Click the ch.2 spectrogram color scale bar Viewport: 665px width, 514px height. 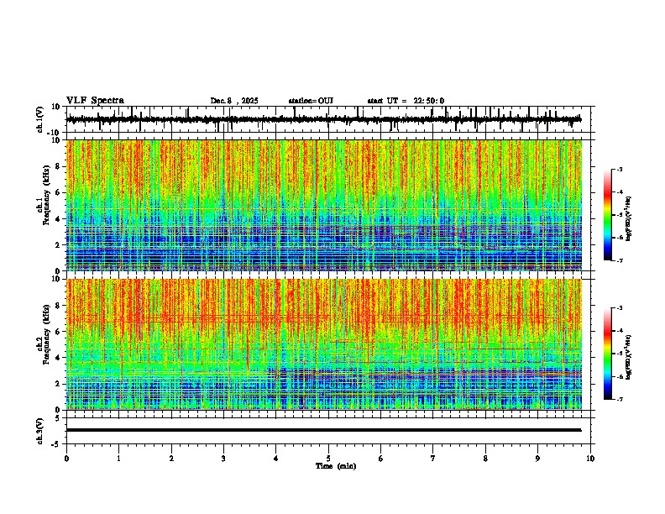[x=607, y=354]
